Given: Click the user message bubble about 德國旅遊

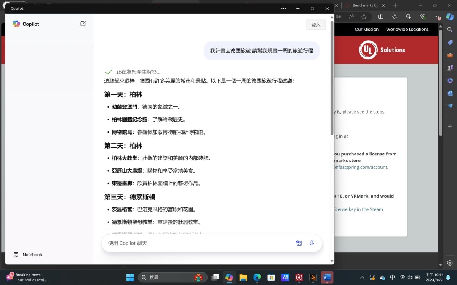Looking at the screenshot, I should (x=262, y=51).
